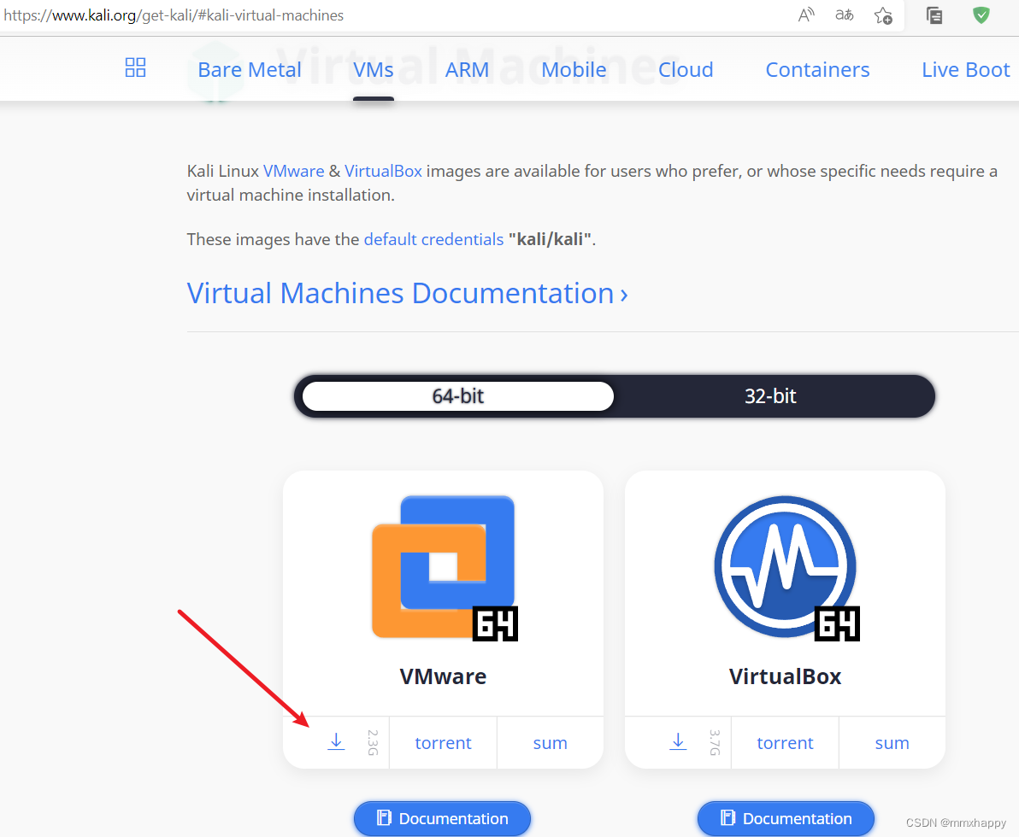Click the grid overview icon in navigation bar
This screenshot has height=837, width=1019.
pyautogui.click(x=135, y=67)
